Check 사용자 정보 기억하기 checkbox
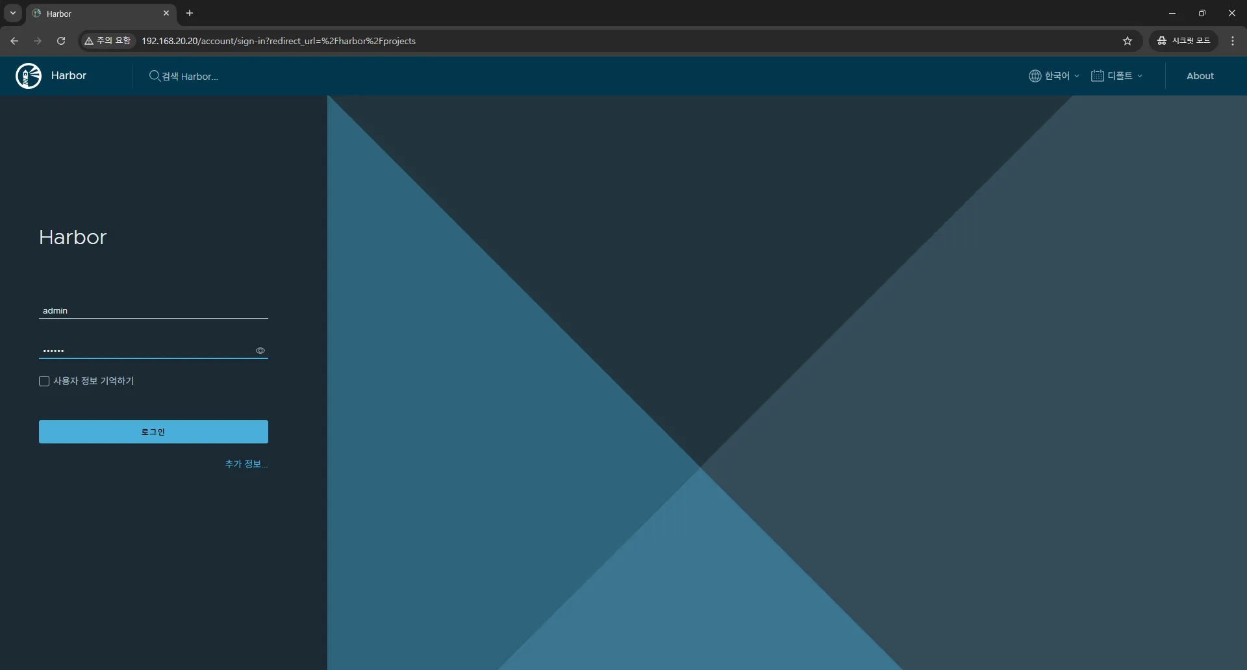1247x670 pixels. (x=44, y=381)
